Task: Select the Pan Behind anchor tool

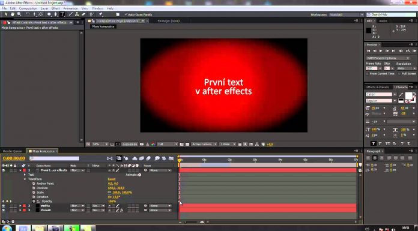Action: coord(41,14)
